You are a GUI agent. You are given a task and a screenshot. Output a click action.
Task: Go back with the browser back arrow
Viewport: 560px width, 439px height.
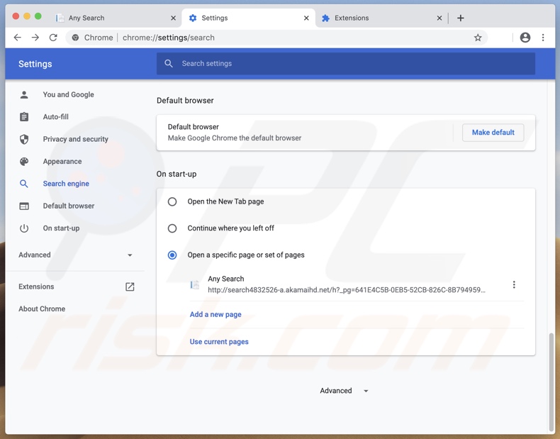click(18, 38)
